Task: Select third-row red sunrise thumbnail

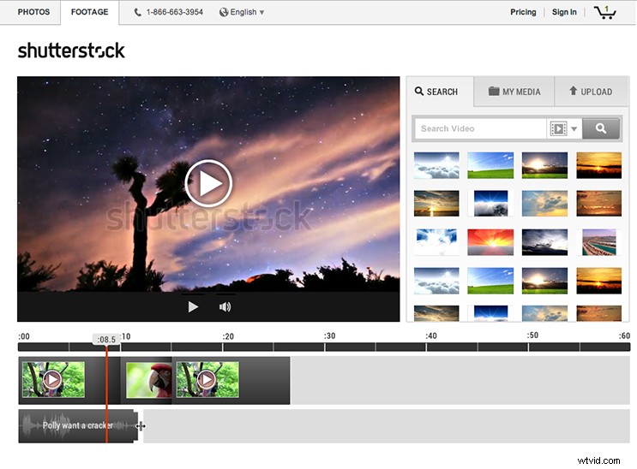Action: coord(490,242)
